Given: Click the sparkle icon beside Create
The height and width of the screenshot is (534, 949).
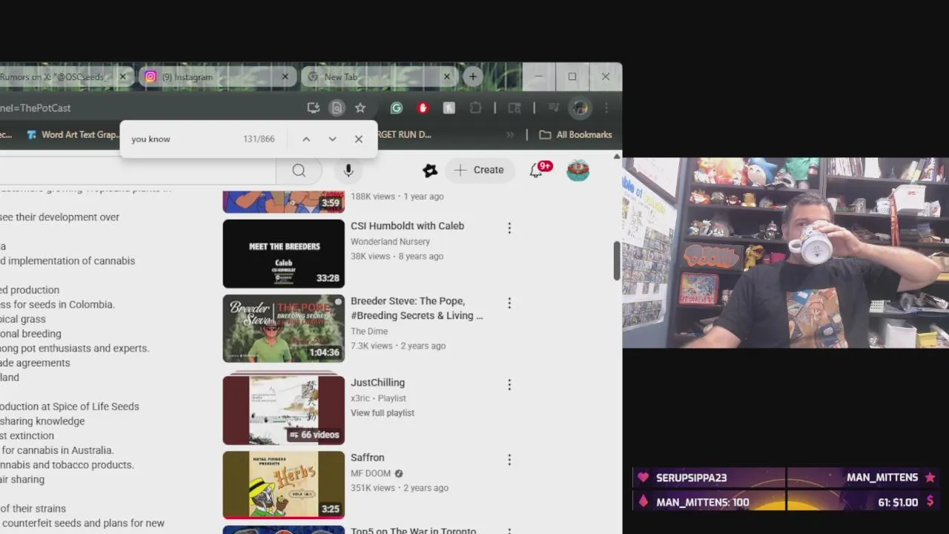Looking at the screenshot, I should [x=430, y=171].
